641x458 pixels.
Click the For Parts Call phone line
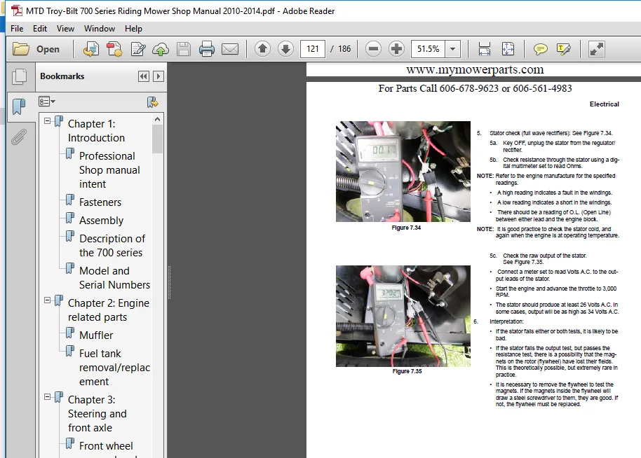(475, 88)
